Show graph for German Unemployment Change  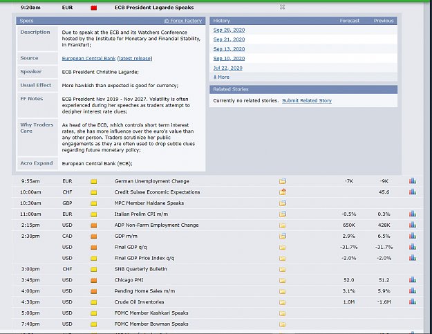click(x=413, y=180)
